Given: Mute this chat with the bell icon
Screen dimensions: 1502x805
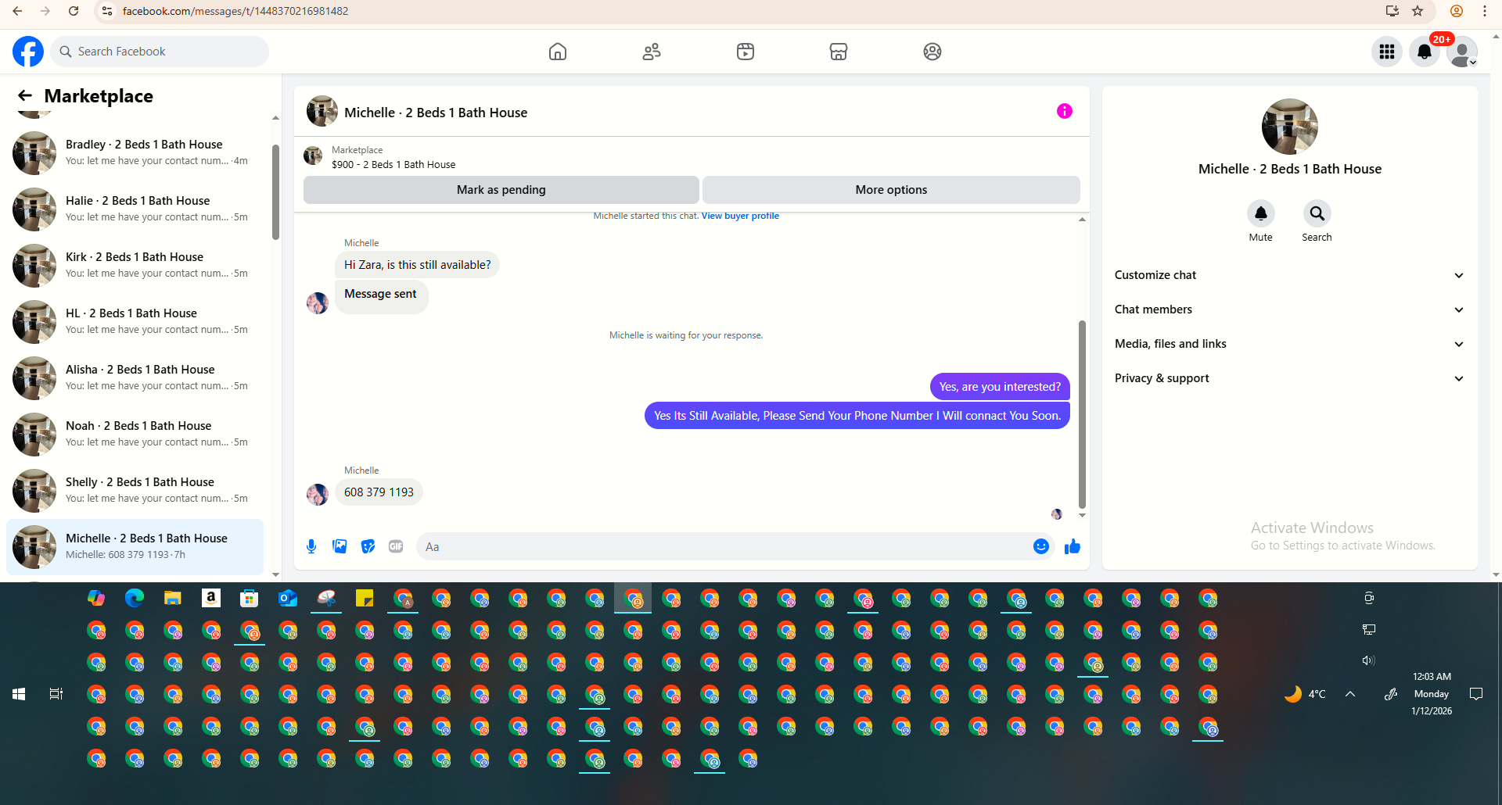Looking at the screenshot, I should (x=1261, y=213).
